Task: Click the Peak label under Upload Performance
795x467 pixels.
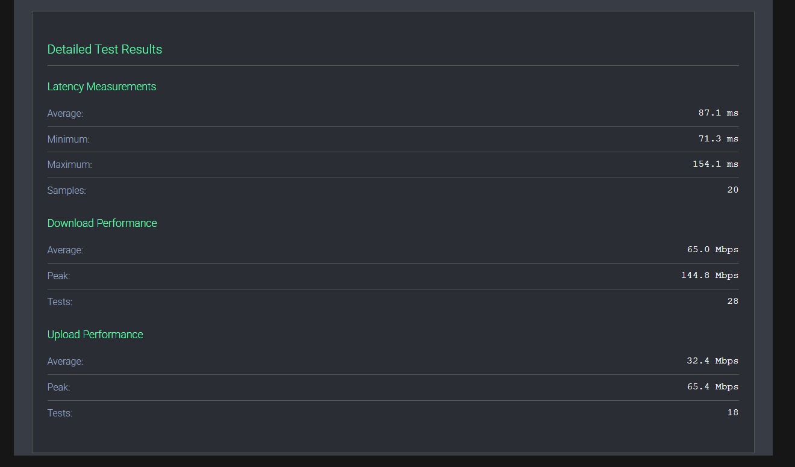Action: pos(59,388)
